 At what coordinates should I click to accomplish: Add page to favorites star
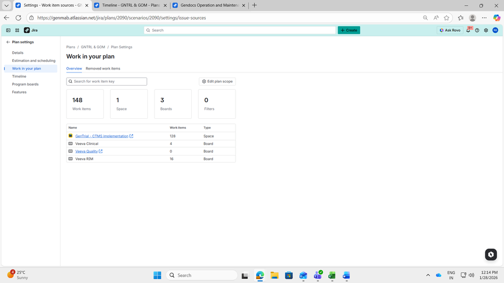pyautogui.click(x=446, y=18)
